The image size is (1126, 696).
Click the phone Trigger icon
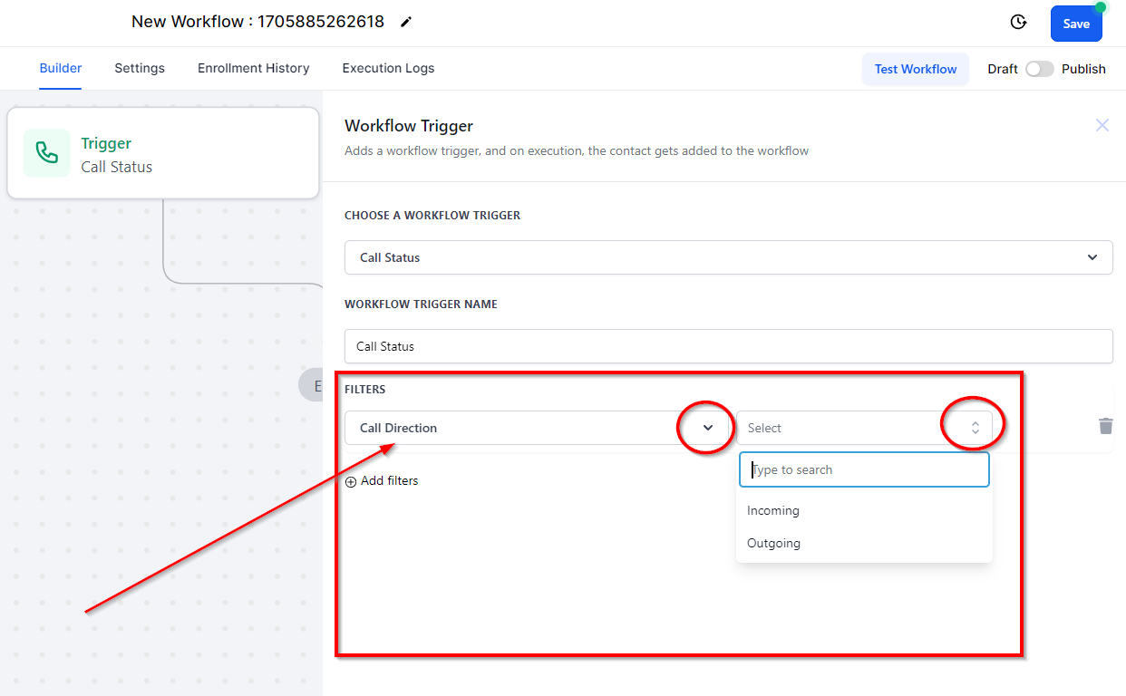[x=47, y=153]
